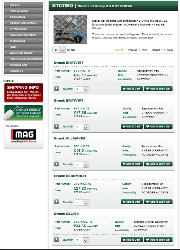This screenshot has height=250, width=180.
Task: Open Returns and Cancellations menu item
Action: (24, 59)
